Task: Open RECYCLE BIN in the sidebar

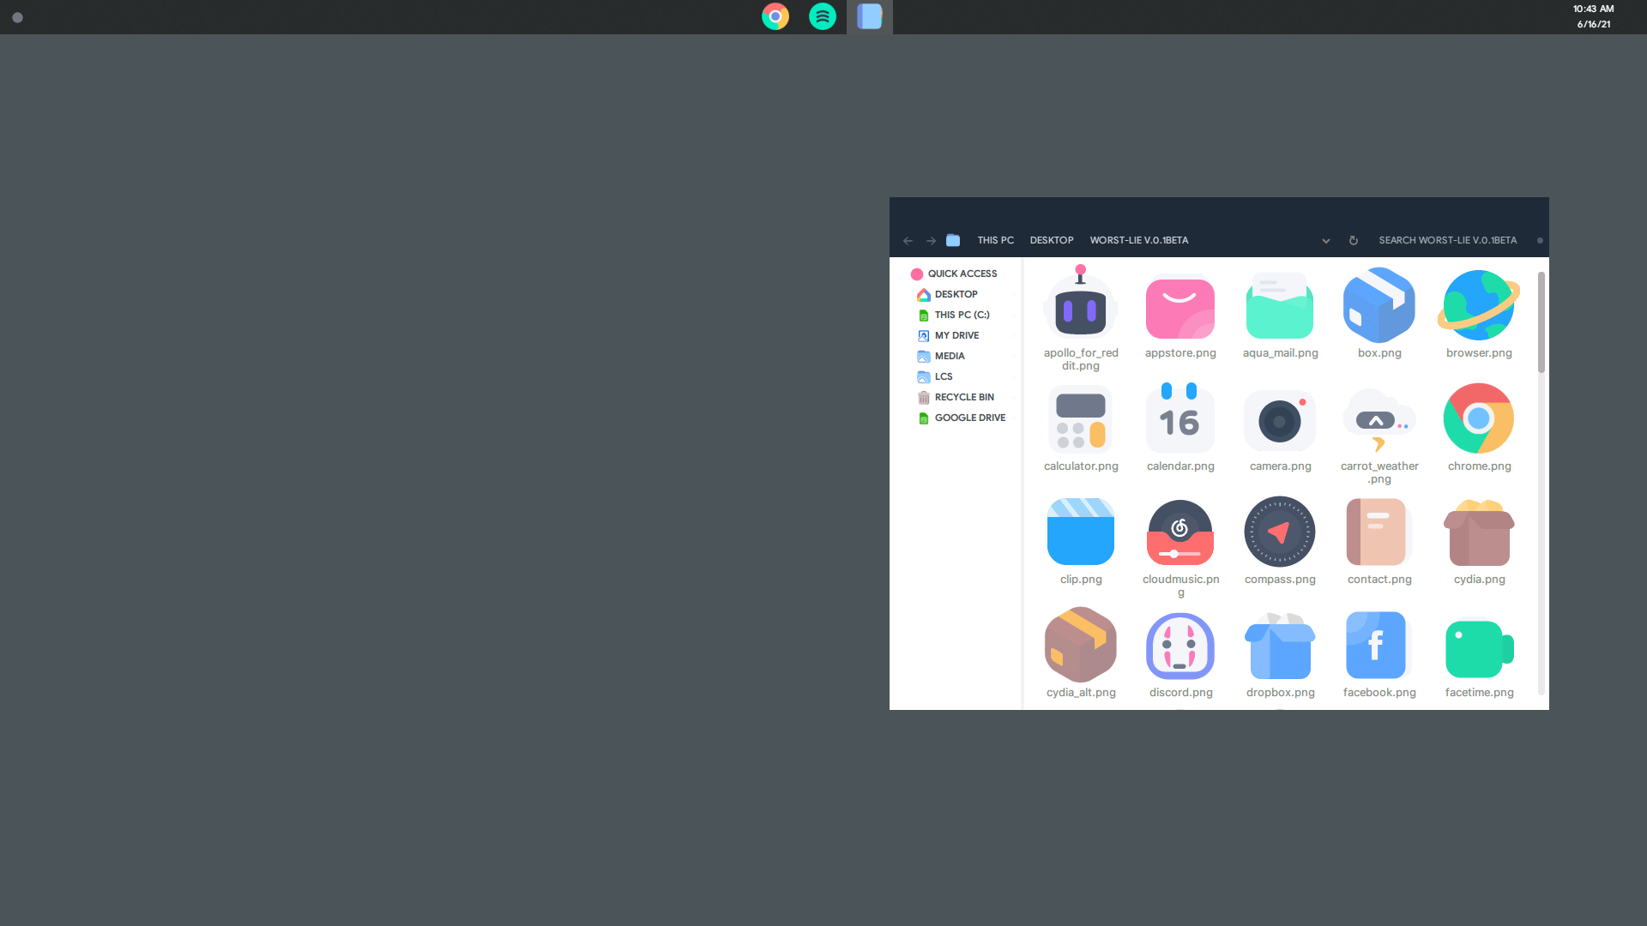Action: 956,397
